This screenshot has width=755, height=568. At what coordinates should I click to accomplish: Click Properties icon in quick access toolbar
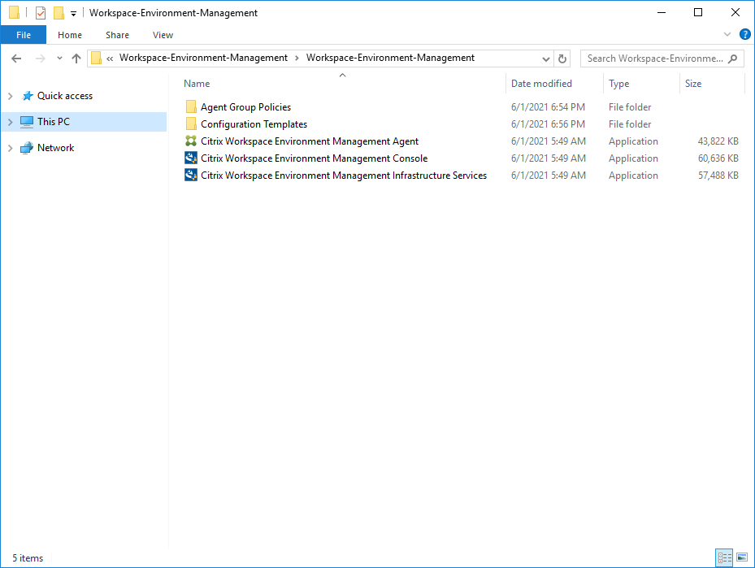(41, 13)
